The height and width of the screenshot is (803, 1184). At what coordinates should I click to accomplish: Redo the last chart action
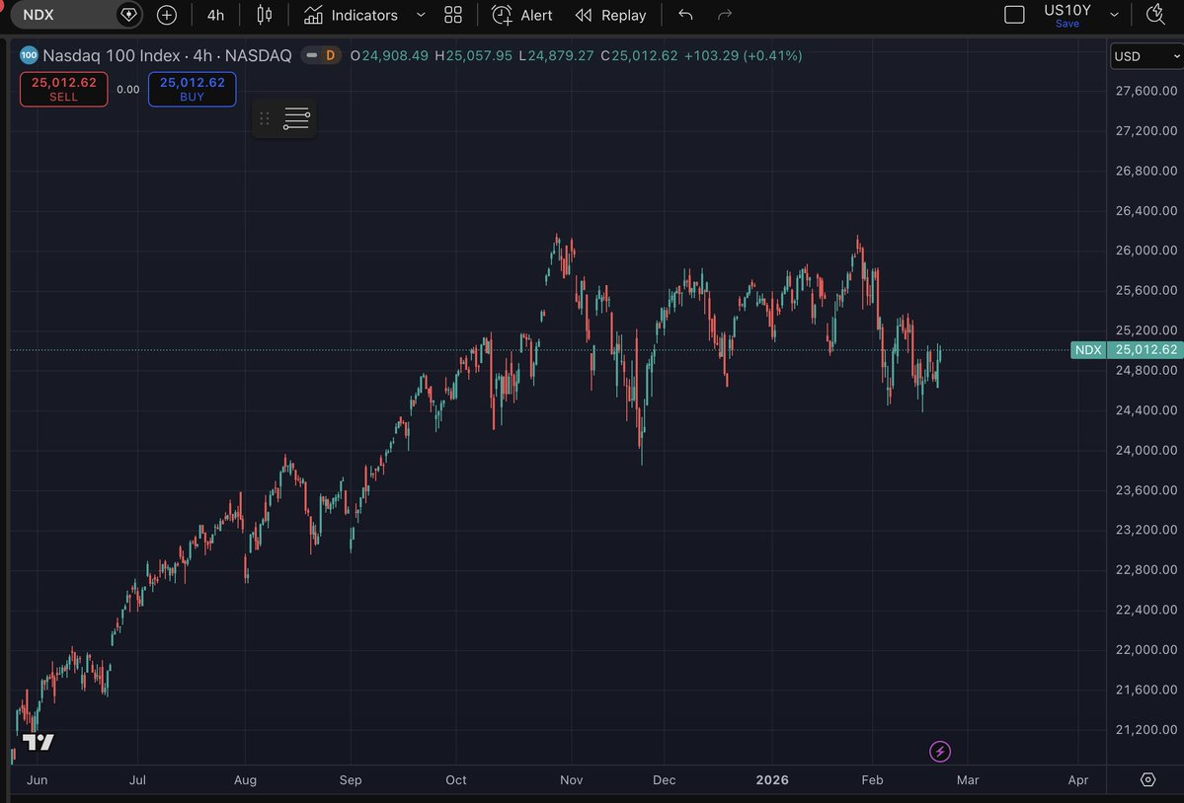coord(725,15)
